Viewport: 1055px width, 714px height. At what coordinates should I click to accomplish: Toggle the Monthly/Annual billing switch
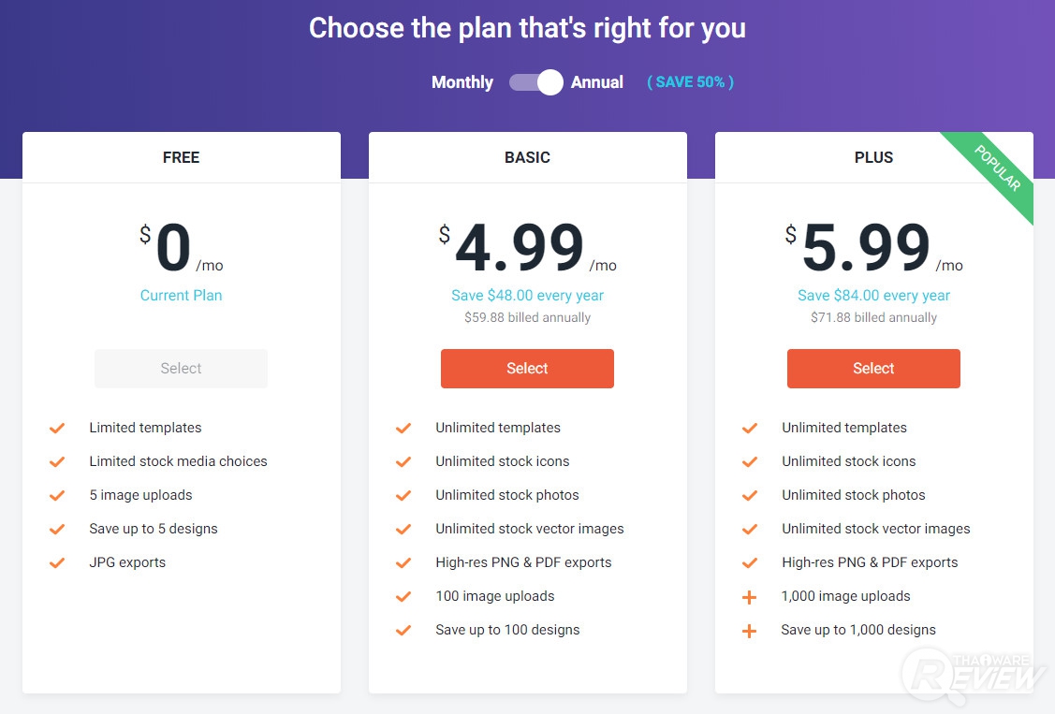coord(535,82)
